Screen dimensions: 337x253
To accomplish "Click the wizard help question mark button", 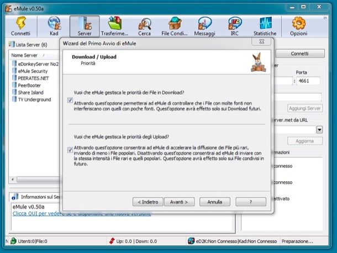I will [x=251, y=202].
